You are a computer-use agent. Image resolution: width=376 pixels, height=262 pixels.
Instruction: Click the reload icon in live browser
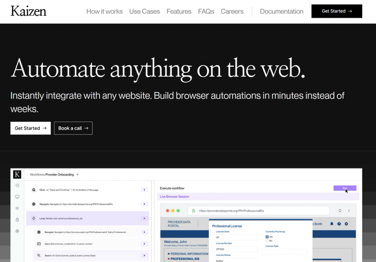tap(340, 211)
